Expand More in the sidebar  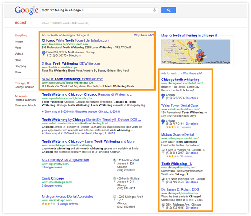[18, 72]
